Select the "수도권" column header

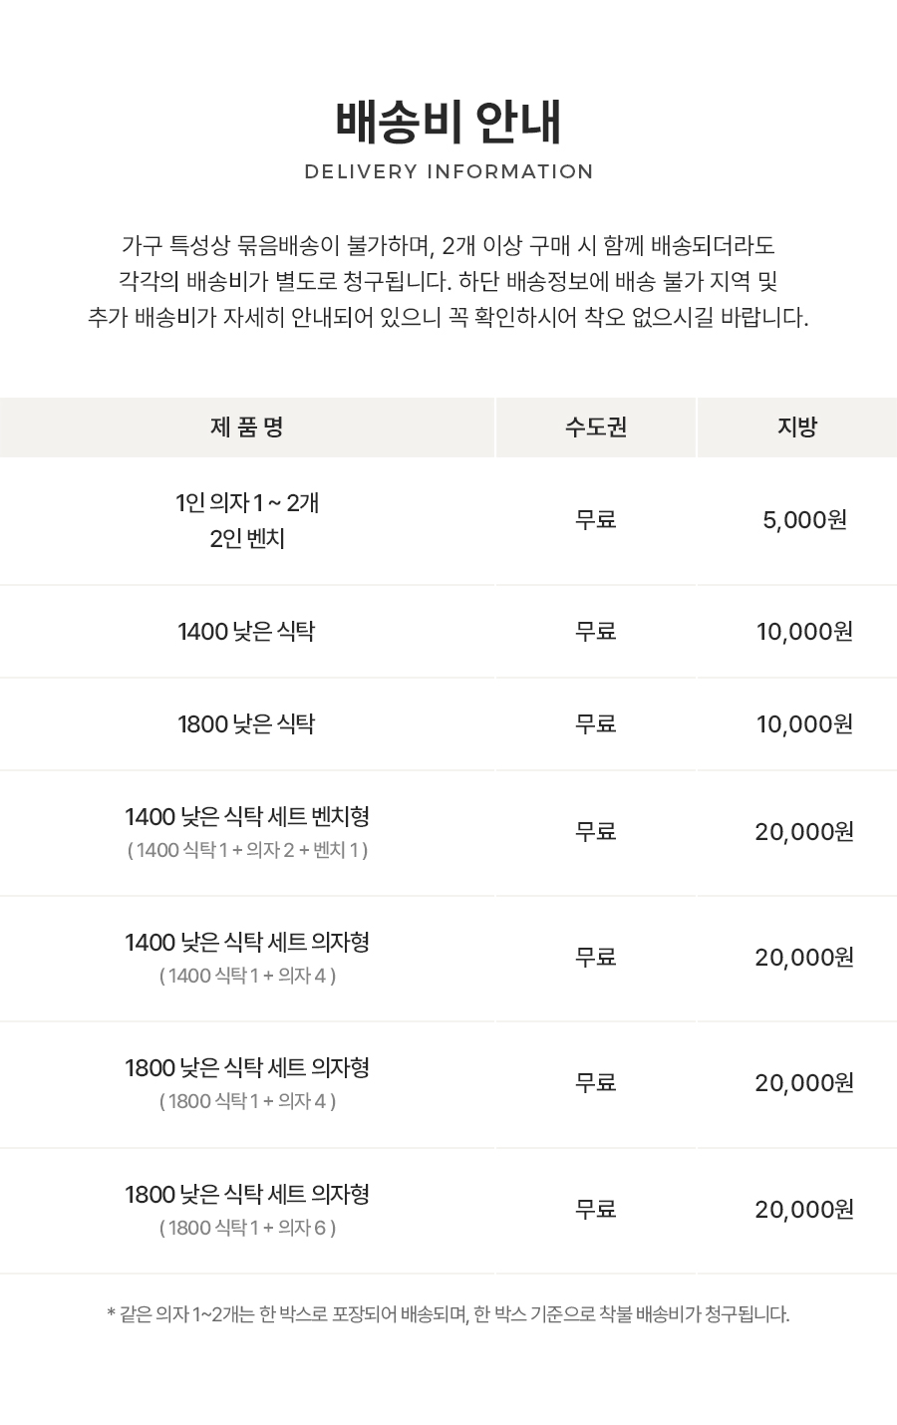pyautogui.click(x=596, y=427)
